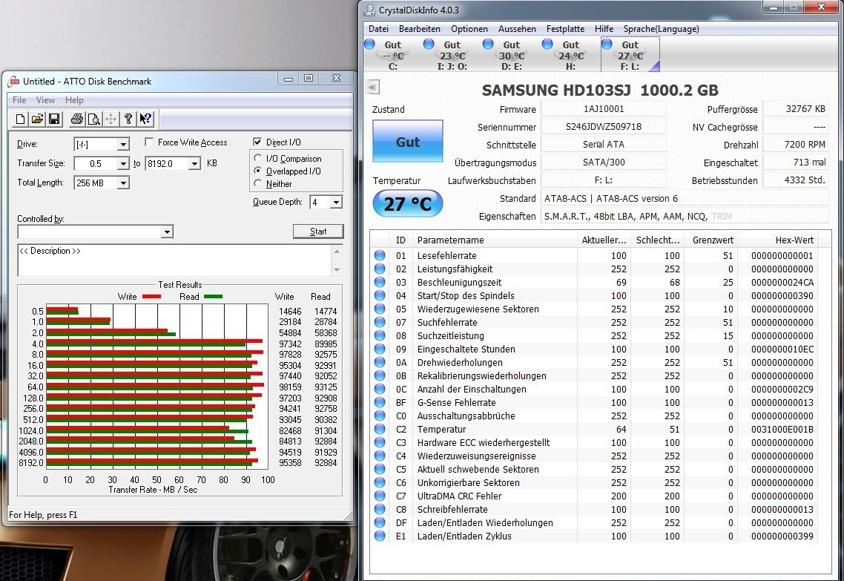
Task: Select the H: drive status orb
Action: [547, 45]
